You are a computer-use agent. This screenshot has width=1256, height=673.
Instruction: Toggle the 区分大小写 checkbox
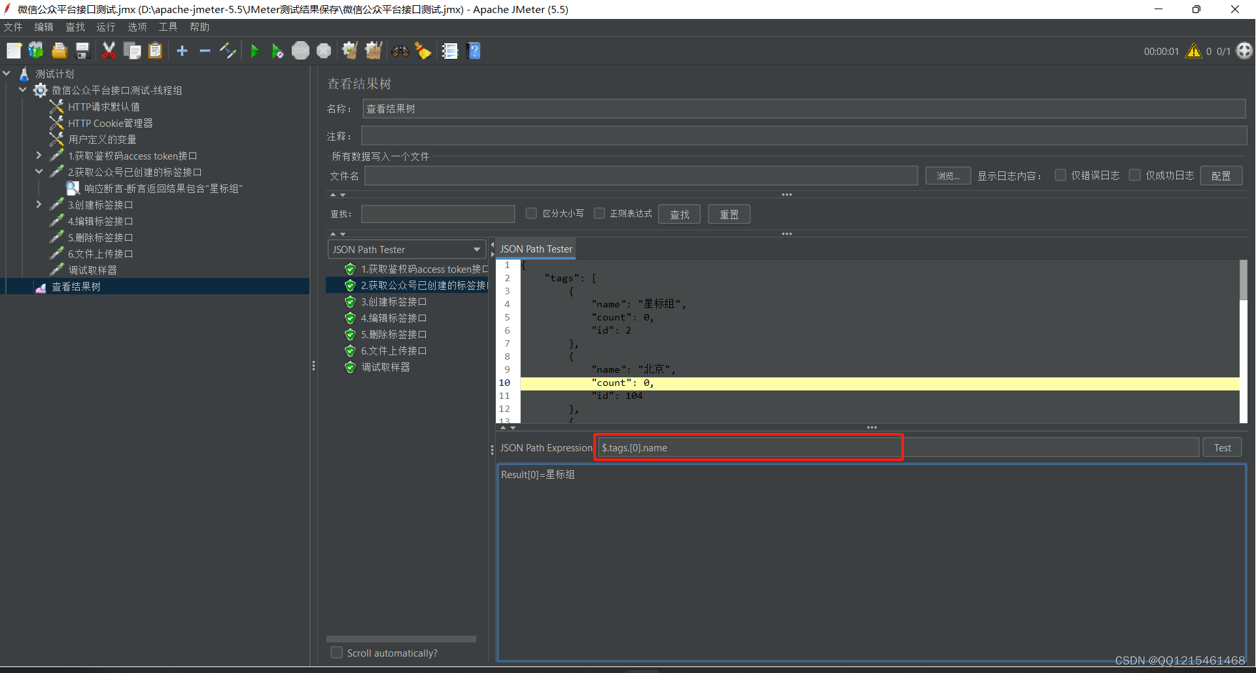(531, 213)
